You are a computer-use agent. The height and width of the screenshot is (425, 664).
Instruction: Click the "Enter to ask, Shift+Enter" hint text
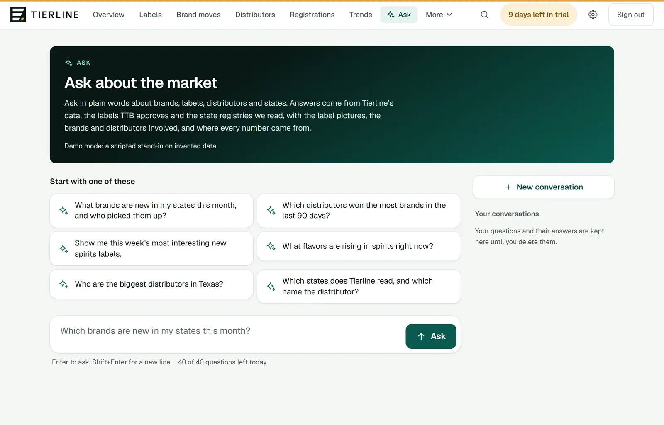[x=112, y=362]
